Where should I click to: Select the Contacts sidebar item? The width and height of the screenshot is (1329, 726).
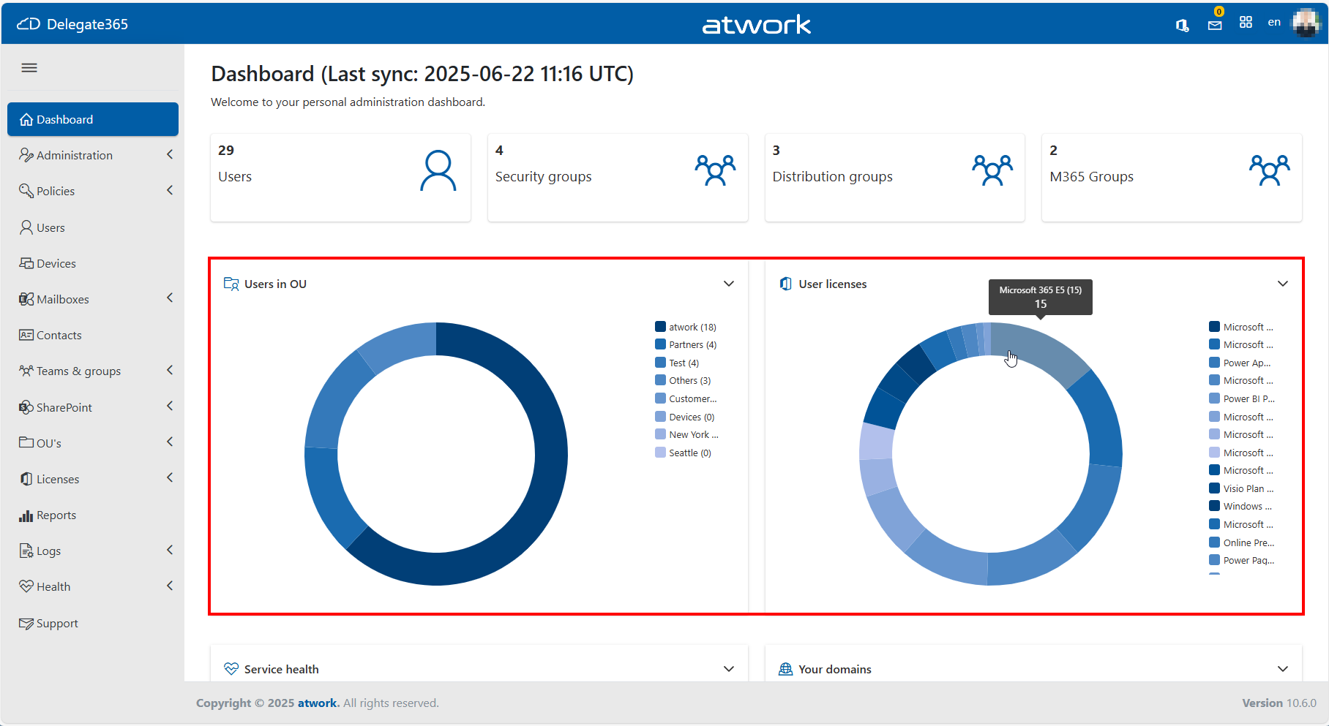coord(59,335)
